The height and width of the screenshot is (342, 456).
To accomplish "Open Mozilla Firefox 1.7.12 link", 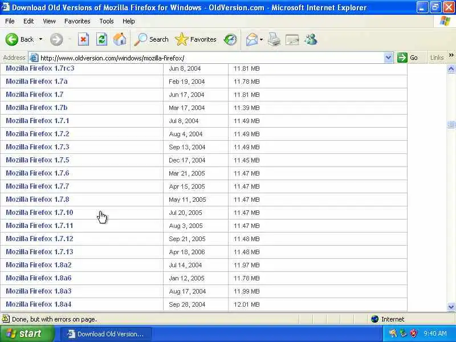I will [39, 238].
